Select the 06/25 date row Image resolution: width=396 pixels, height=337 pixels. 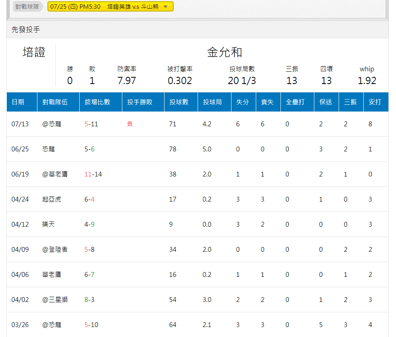198,149
